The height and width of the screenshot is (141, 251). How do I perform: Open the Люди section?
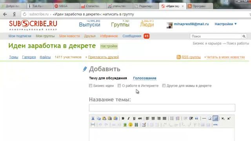pyautogui.click(x=147, y=25)
